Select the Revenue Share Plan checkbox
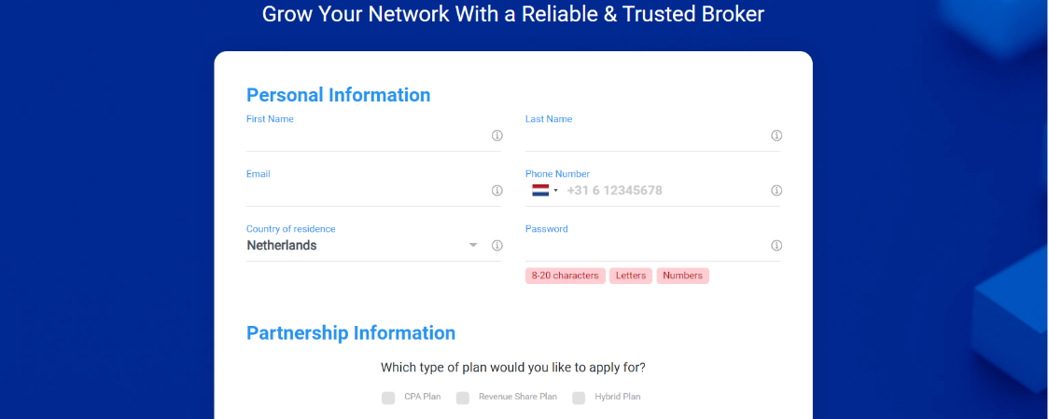This screenshot has height=419, width=1049. [x=462, y=398]
